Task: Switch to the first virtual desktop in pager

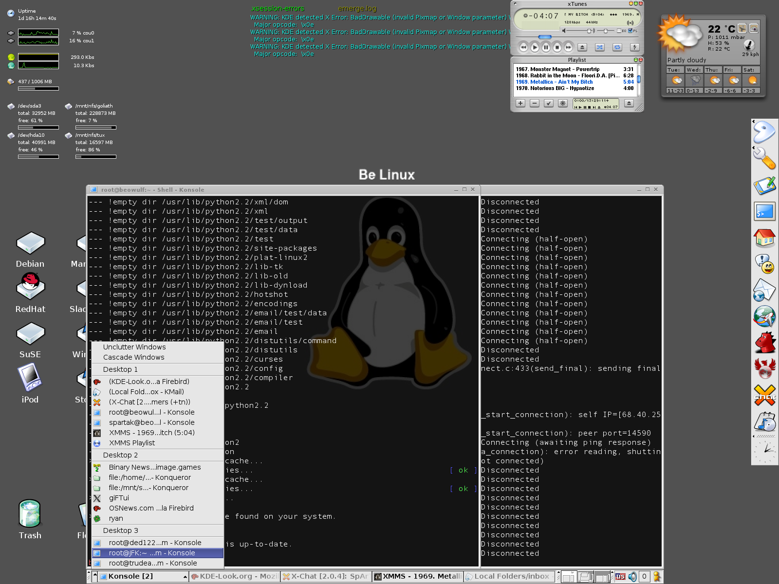Action: tap(569, 577)
